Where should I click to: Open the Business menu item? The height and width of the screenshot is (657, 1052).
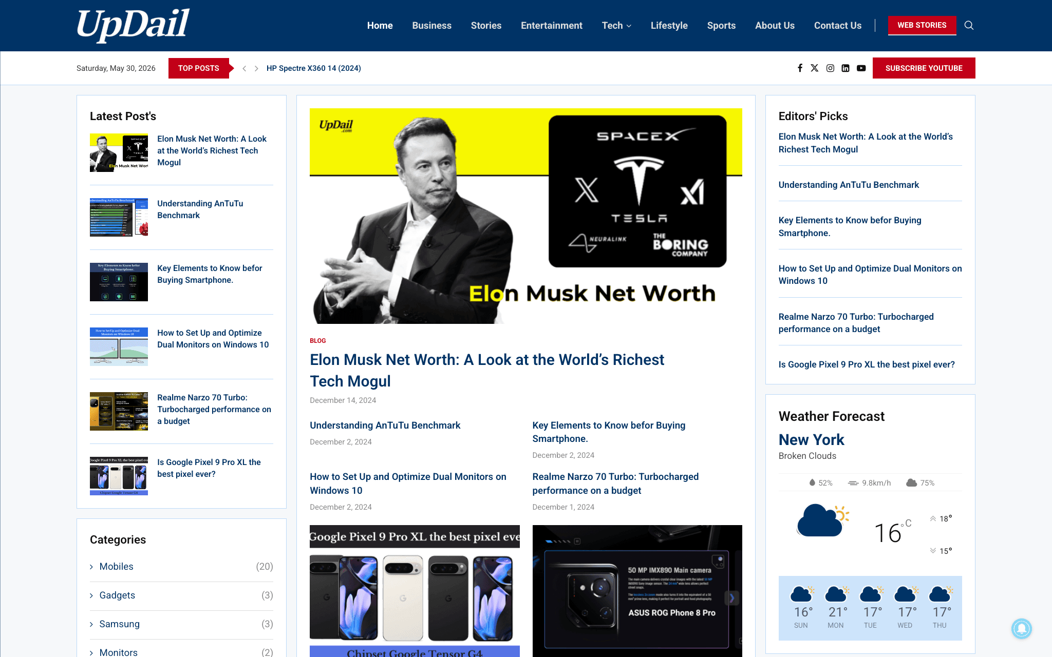click(x=431, y=25)
